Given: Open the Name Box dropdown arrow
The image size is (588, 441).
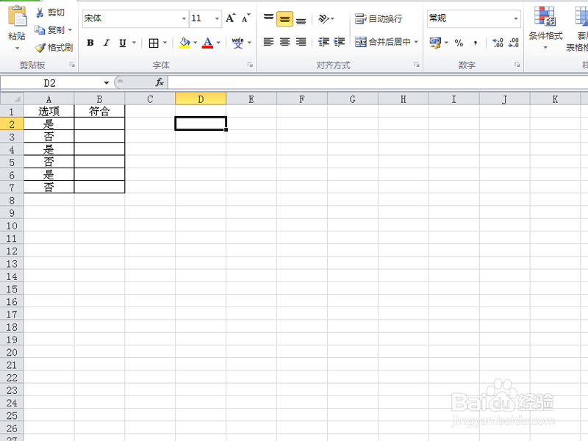Looking at the screenshot, I should coord(107,82).
